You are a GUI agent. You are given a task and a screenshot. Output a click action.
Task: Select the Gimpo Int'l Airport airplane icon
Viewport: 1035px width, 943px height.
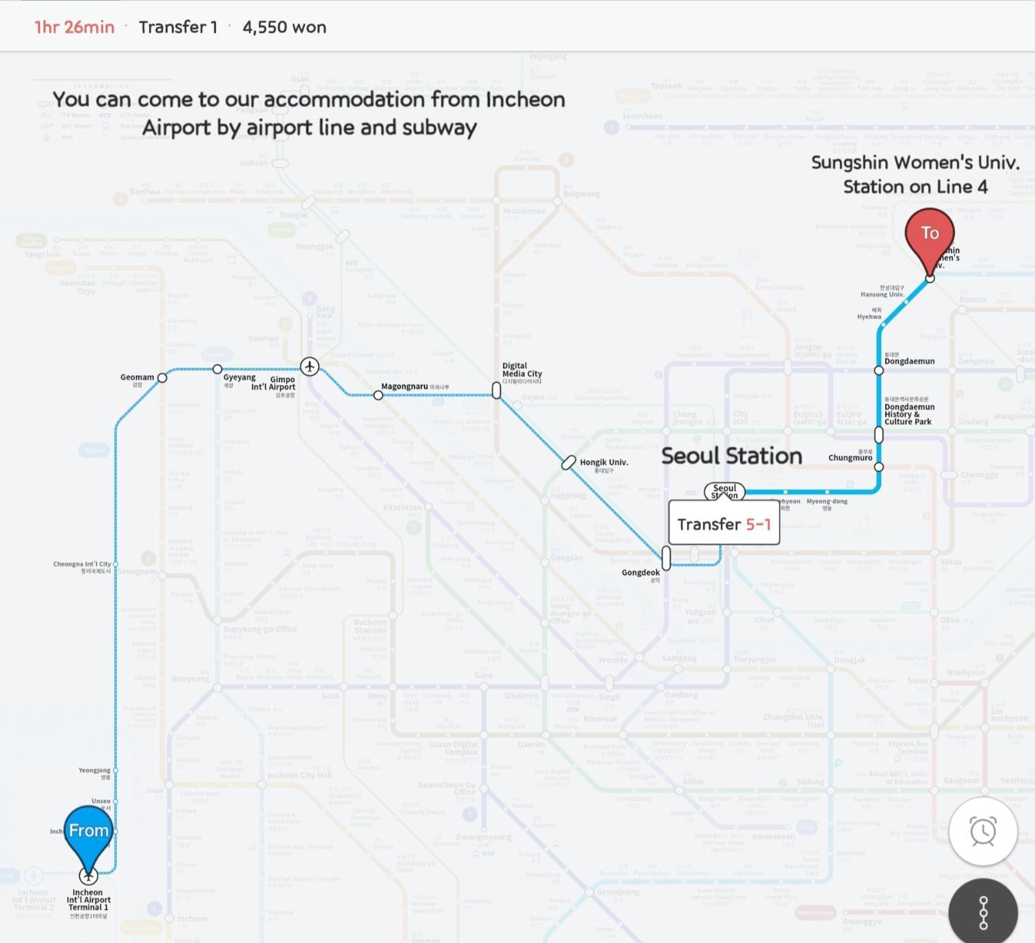pos(310,366)
